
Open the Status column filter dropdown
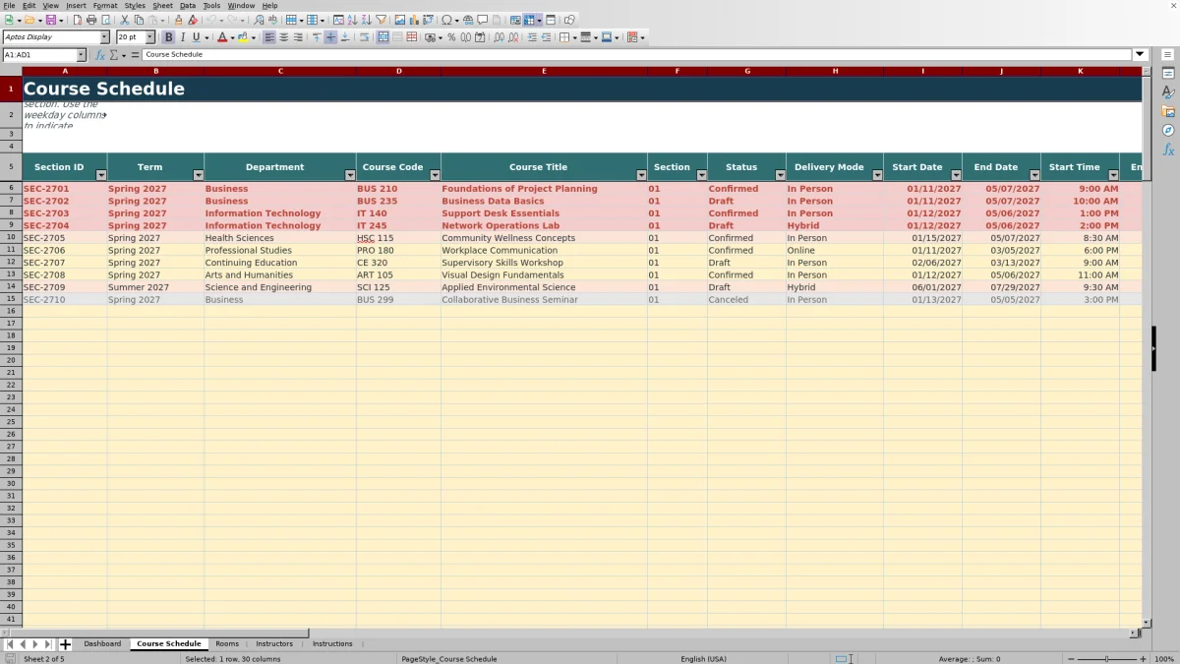click(780, 175)
